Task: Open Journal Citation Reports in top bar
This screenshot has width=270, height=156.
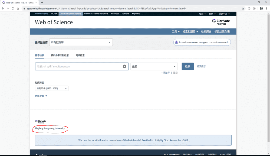Action: (x=71, y=14)
